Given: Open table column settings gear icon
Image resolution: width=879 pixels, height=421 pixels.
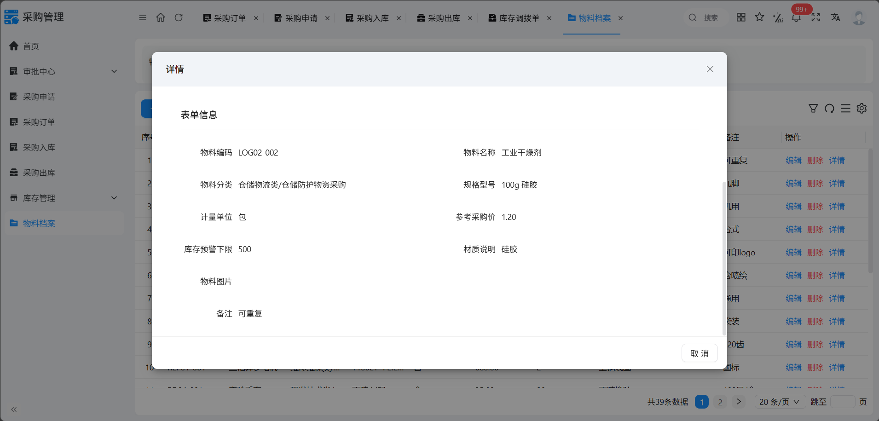Looking at the screenshot, I should (862, 108).
